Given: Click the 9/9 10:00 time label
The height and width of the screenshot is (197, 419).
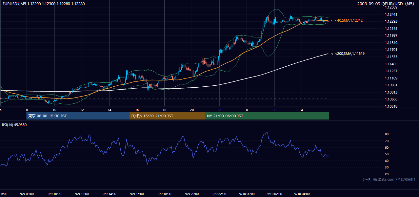Looking at the screenshot, I should (x=54, y=194).
